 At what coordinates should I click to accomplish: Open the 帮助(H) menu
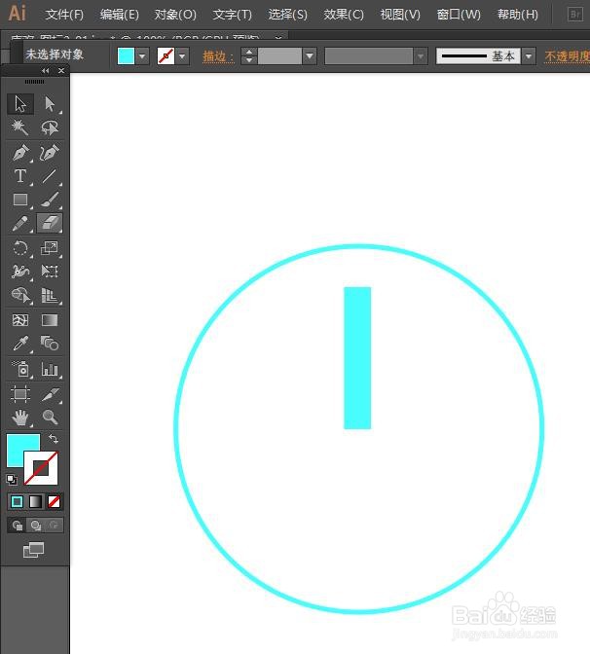coord(518,15)
